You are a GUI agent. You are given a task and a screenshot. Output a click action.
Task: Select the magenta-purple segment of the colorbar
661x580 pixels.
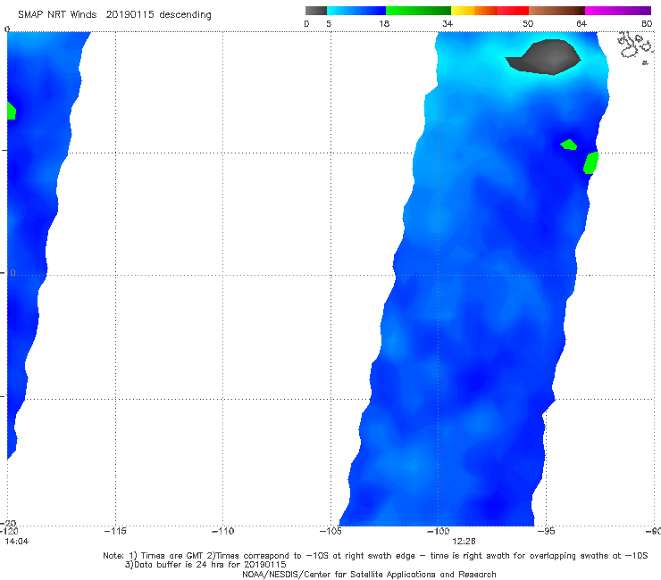click(x=618, y=11)
